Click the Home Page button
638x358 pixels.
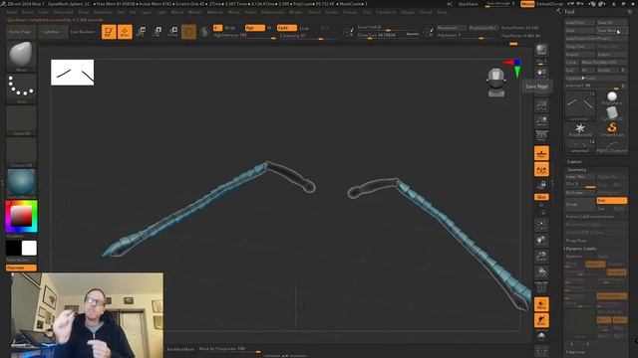pos(20,32)
